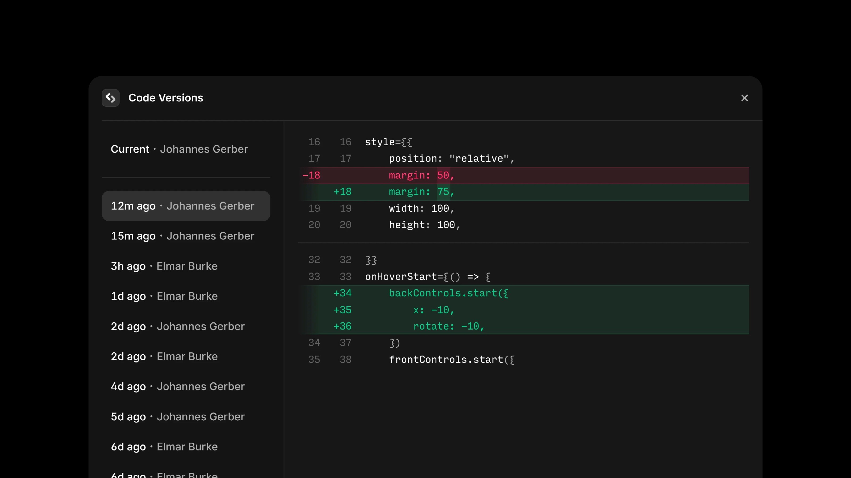Click the '+34' added line number
Image resolution: width=851 pixels, height=478 pixels.
(343, 293)
